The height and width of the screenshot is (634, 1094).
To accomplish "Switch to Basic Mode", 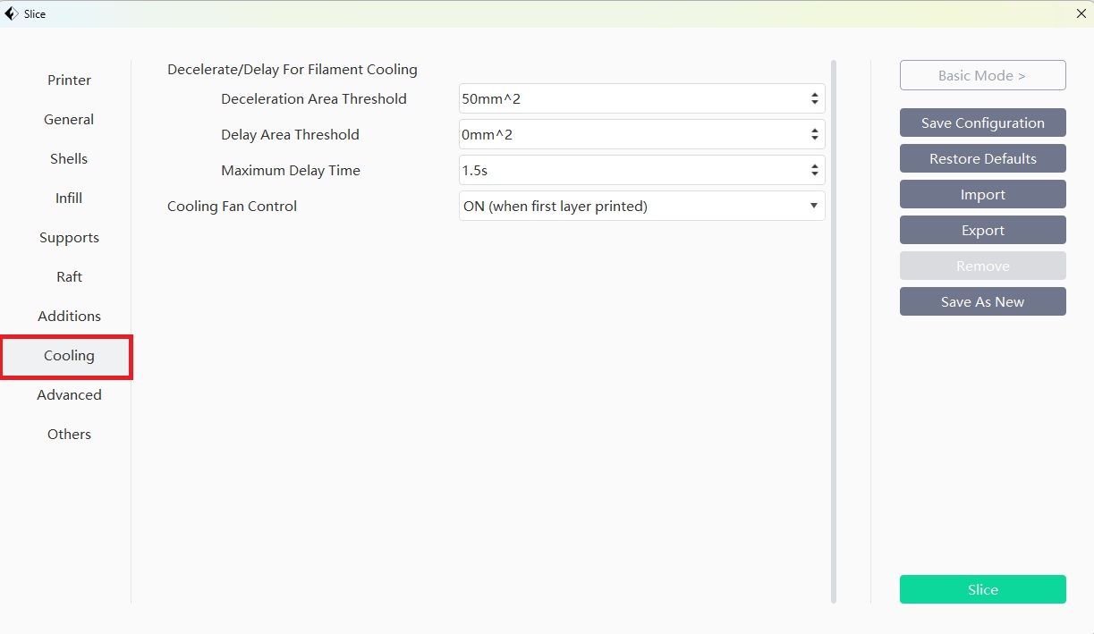I will click(982, 75).
